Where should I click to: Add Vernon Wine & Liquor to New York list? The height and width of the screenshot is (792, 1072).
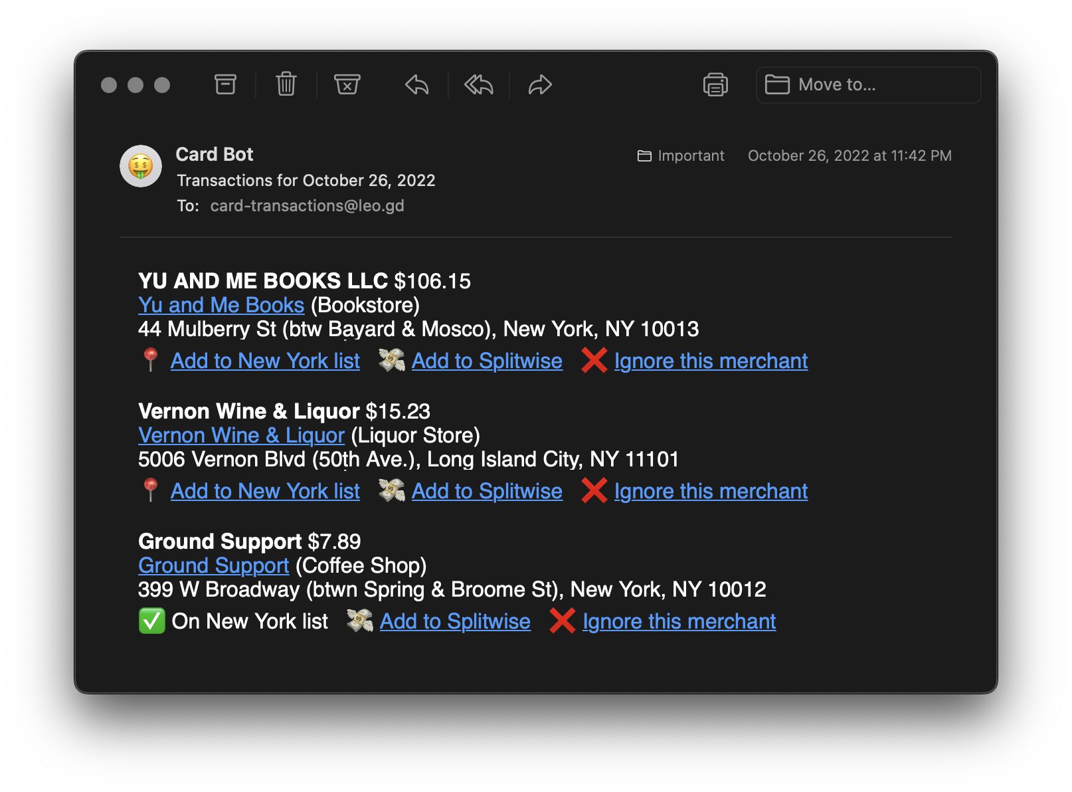click(x=265, y=491)
